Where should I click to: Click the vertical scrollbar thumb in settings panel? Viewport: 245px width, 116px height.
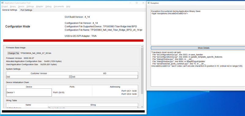(x=142, y=71)
